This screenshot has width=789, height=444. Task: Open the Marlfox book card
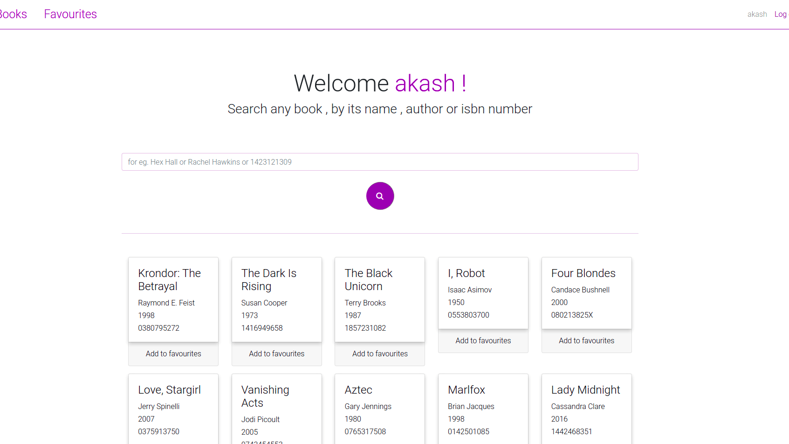click(483, 409)
